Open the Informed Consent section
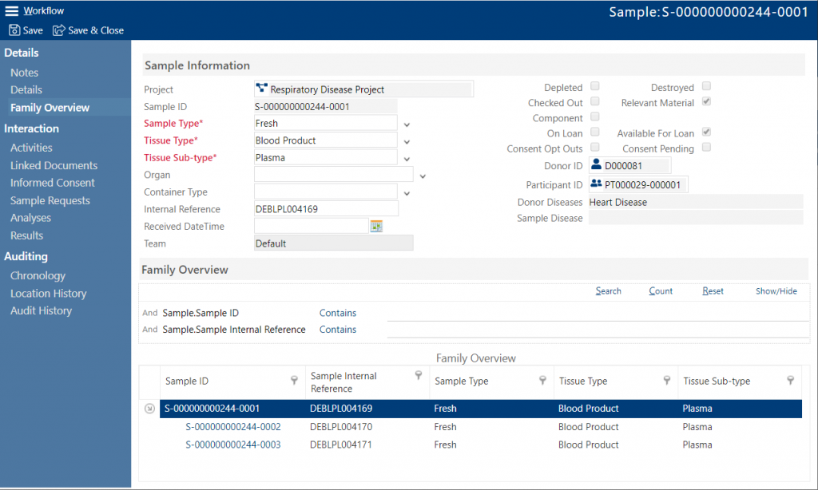818x490 pixels. click(x=52, y=183)
